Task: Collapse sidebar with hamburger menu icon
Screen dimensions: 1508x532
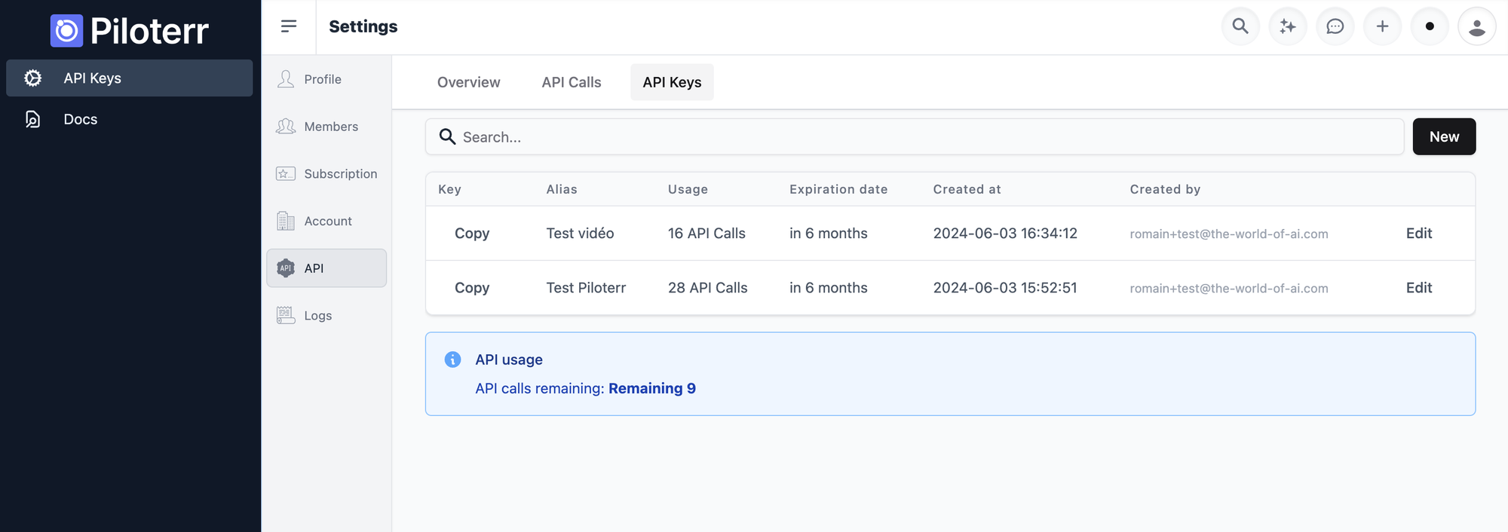Action: click(x=289, y=26)
